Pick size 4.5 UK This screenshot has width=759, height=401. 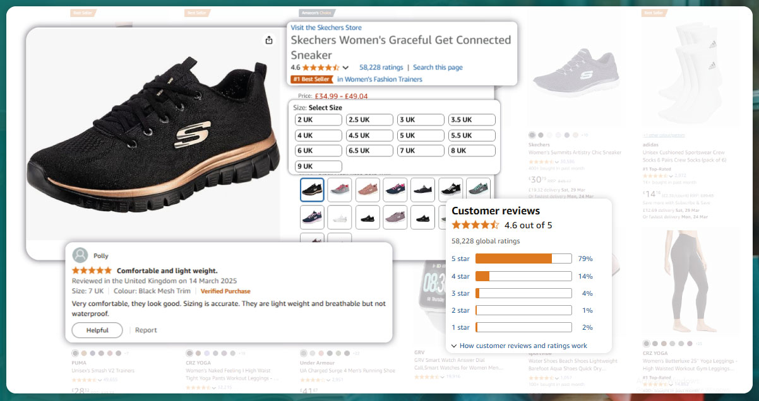369,136
